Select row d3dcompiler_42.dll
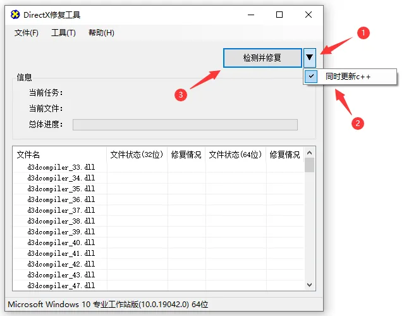404x316 pixels. pos(159,264)
